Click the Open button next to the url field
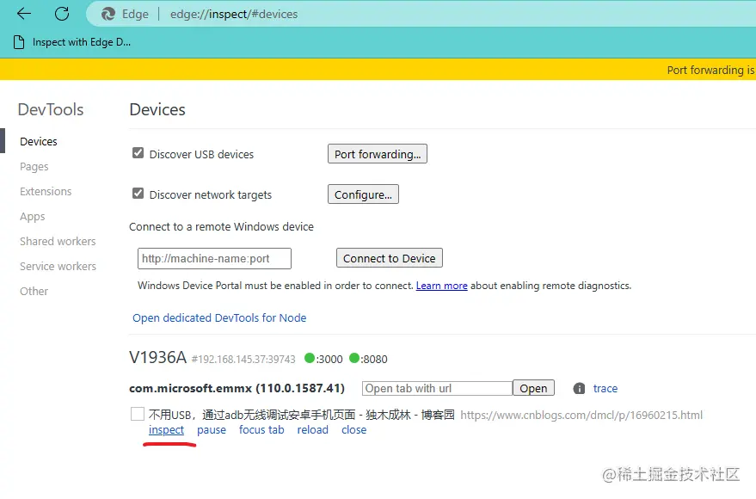This screenshot has height=499, width=756. click(x=533, y=388)
